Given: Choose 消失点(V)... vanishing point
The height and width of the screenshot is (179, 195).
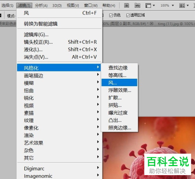Looking at the screenshot, I should [59, 57].
